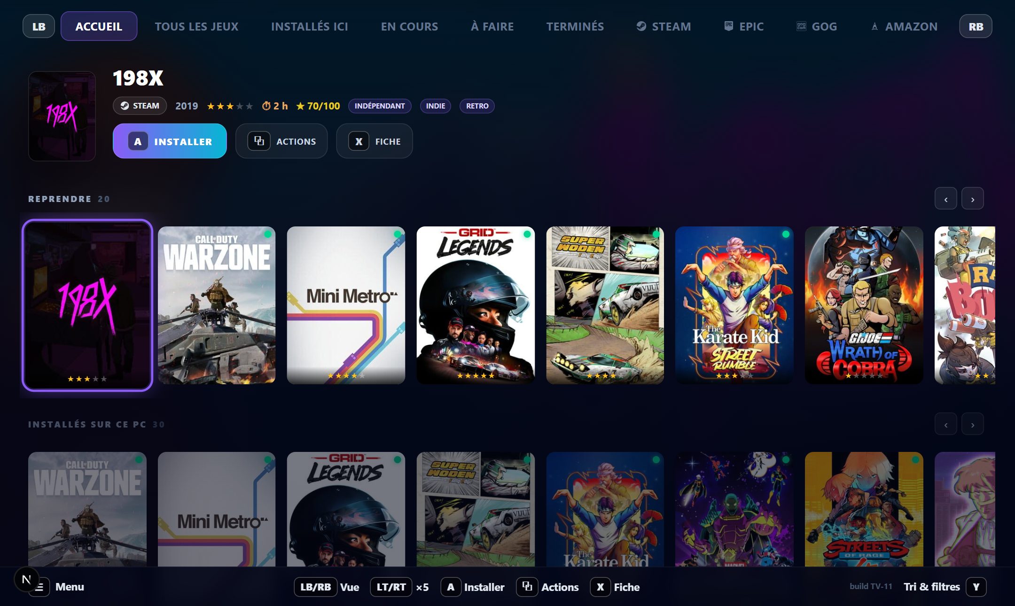This screenshot has width=1015, height=606.
Task: Click the Reprendre section title
Action: [x=60, y=199]
